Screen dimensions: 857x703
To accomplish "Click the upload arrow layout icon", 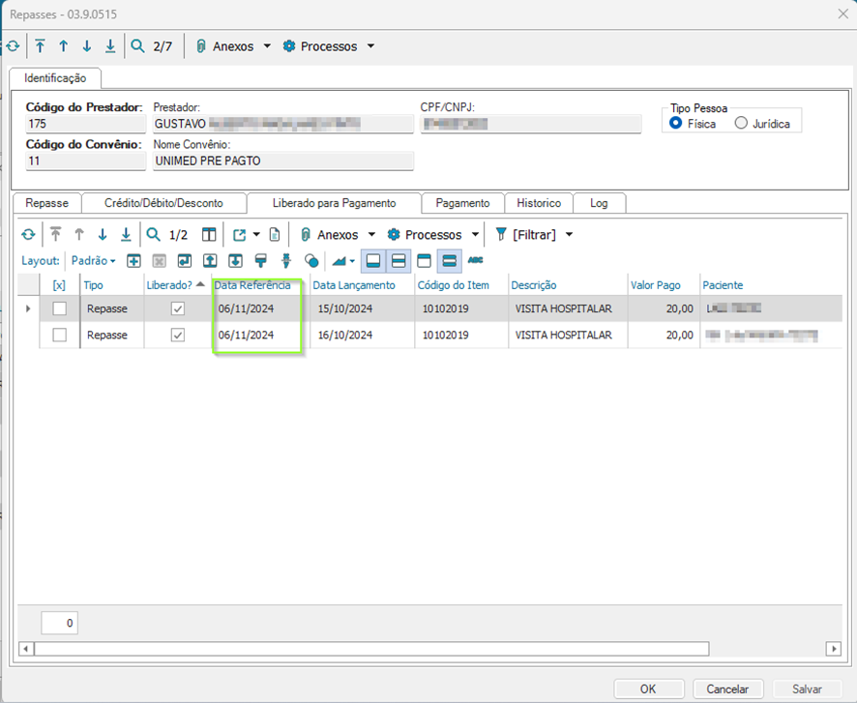I will (210, 260).
